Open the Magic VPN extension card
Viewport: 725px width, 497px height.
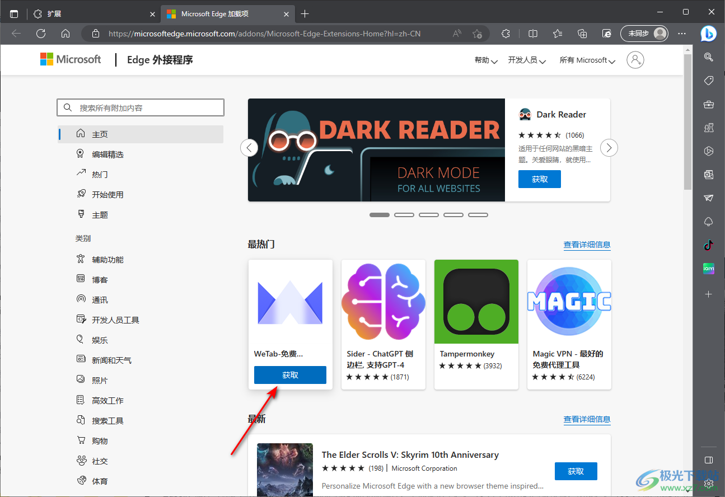569,325
